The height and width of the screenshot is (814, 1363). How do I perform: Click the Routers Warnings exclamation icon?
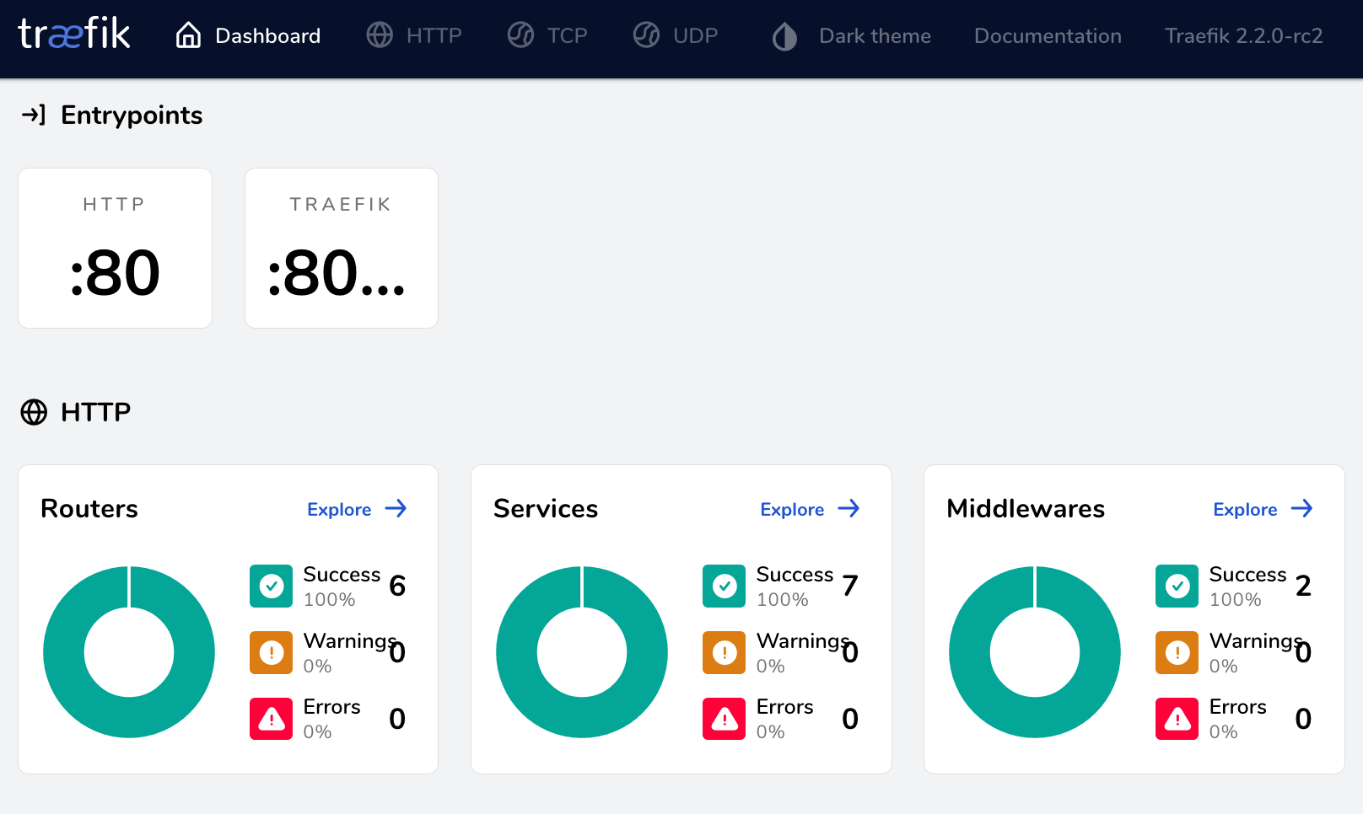tap(272, 652)
